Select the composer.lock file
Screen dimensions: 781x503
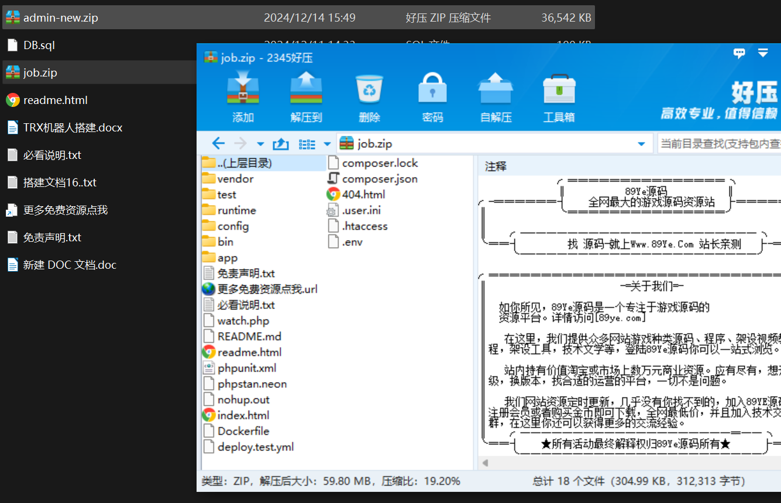point(373,163)
